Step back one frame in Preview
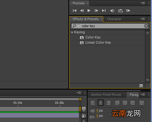Screen dimensions: 152x122 coord(82,11)
